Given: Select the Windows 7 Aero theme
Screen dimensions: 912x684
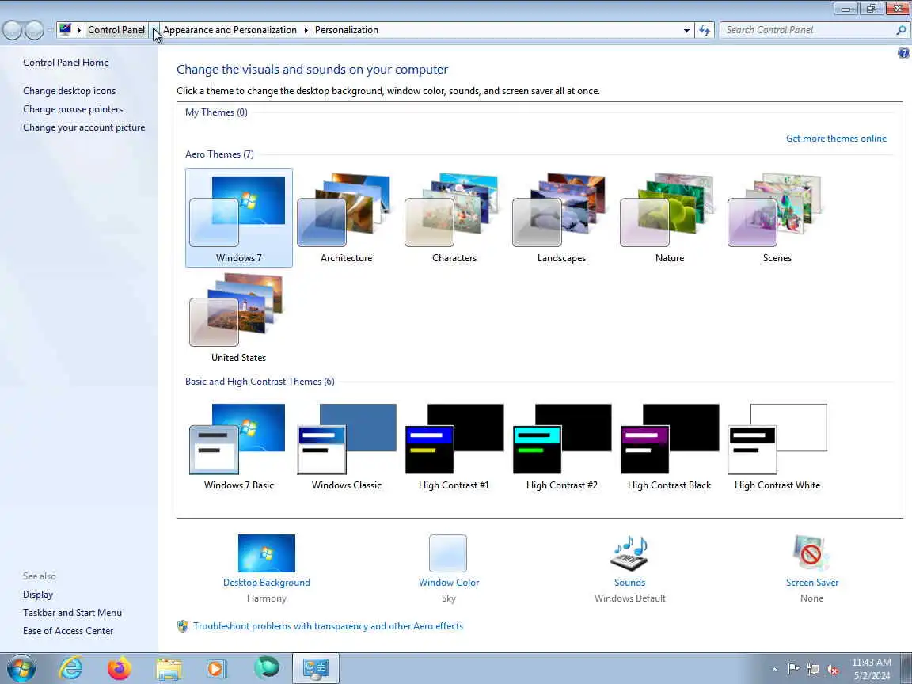Looking at the screenshot, I should pos(238,218).
